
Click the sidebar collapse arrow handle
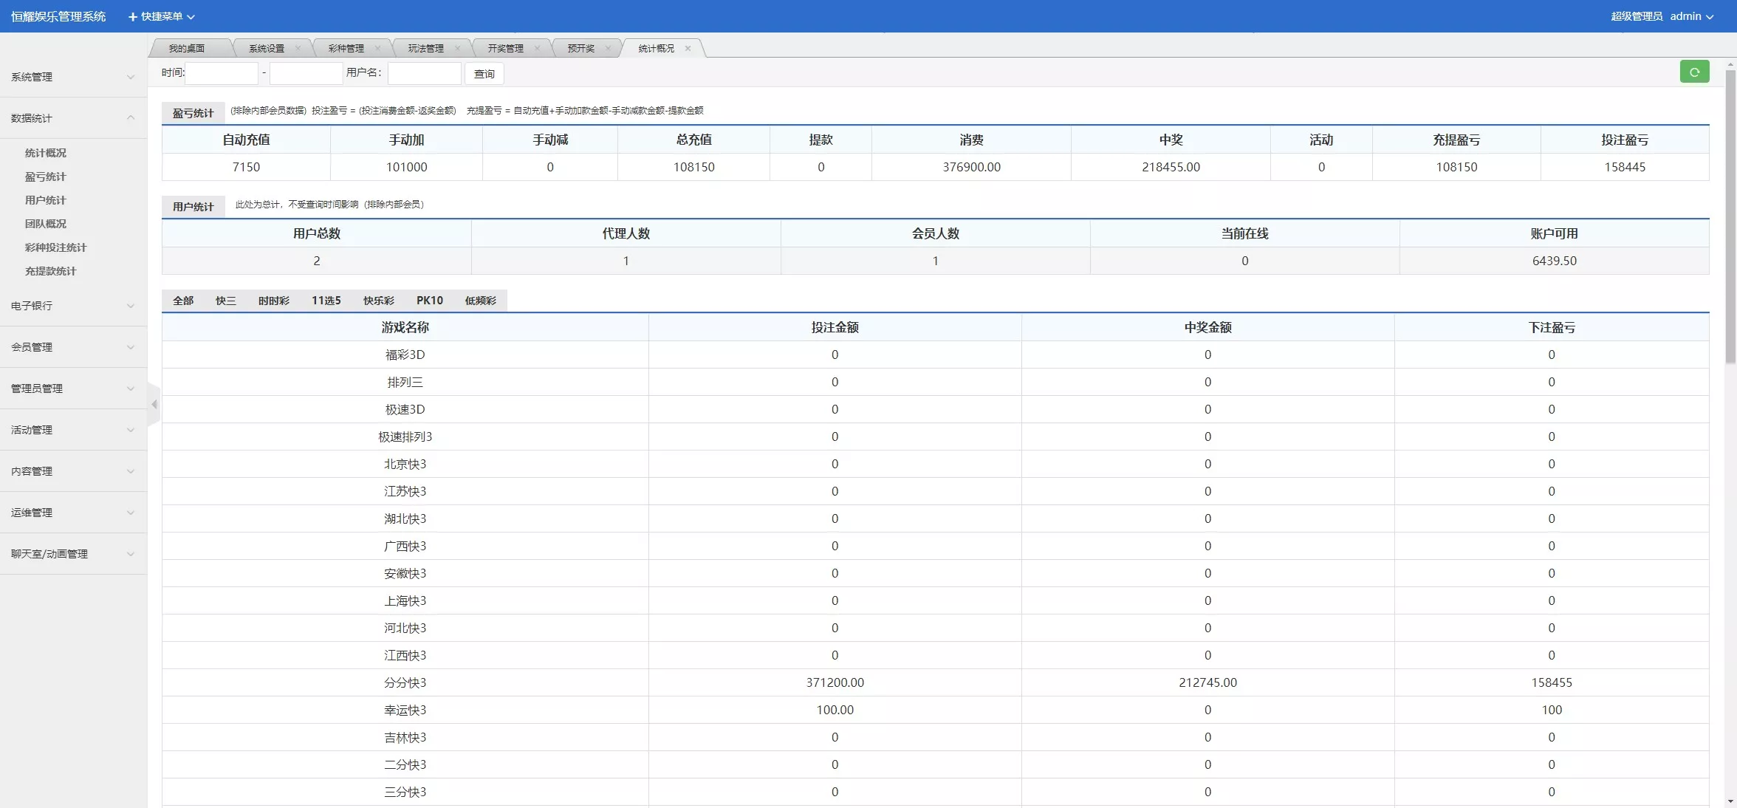click(154, 405)
